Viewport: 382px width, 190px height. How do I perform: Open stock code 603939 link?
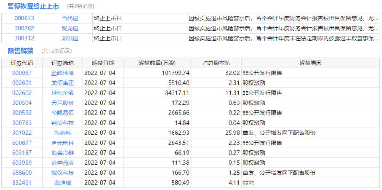pyautogui.click(x=22, y=163)
